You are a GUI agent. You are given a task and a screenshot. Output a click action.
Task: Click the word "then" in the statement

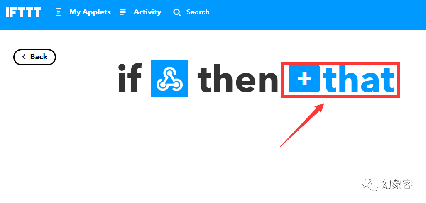click(238, 78)
